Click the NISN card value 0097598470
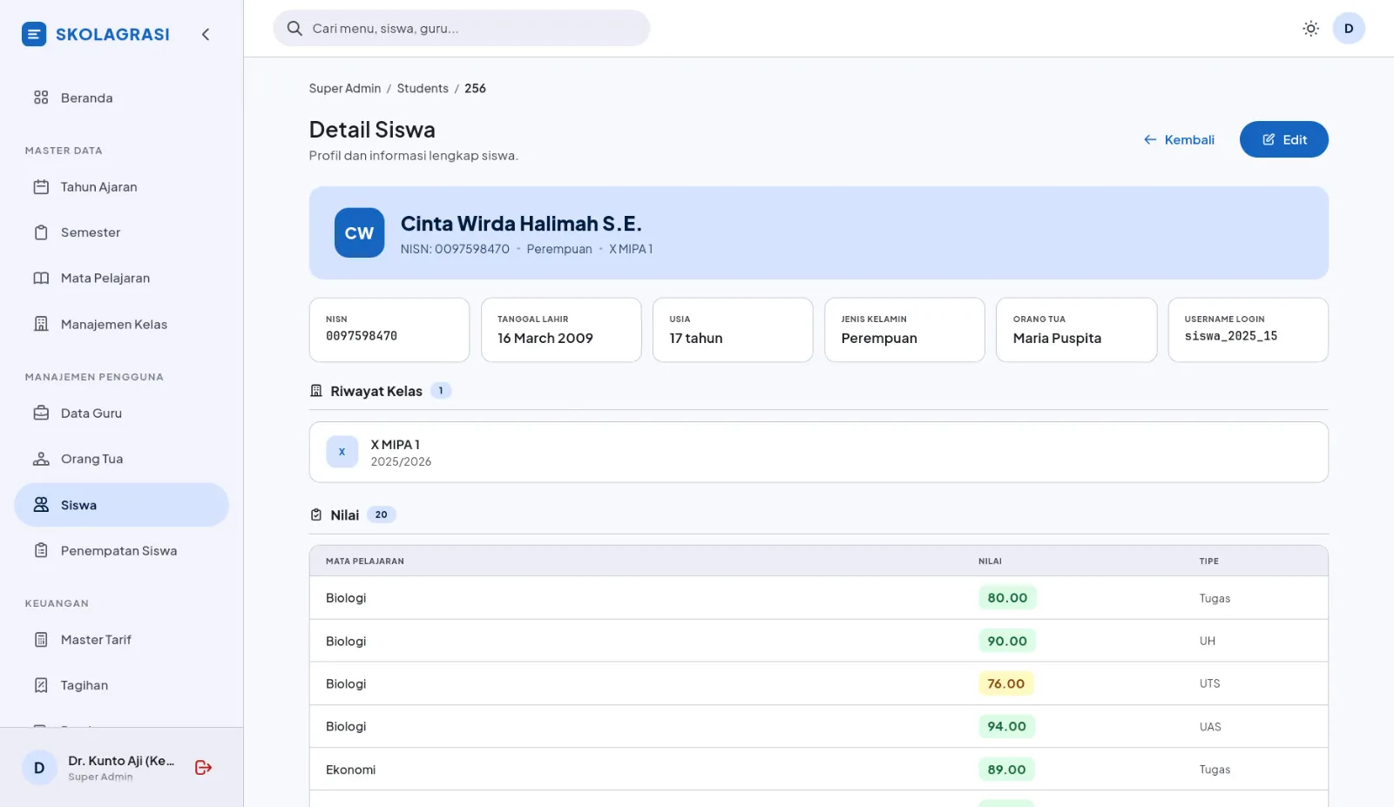Screen dimensions: 1394x807 [x=362, y=336]
